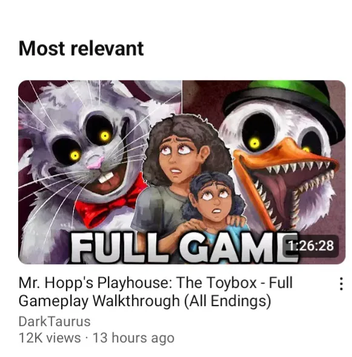Open the Mr. Hopp's Playhouse video title
This screenshot has height=357, width=352.
(156, 292)
